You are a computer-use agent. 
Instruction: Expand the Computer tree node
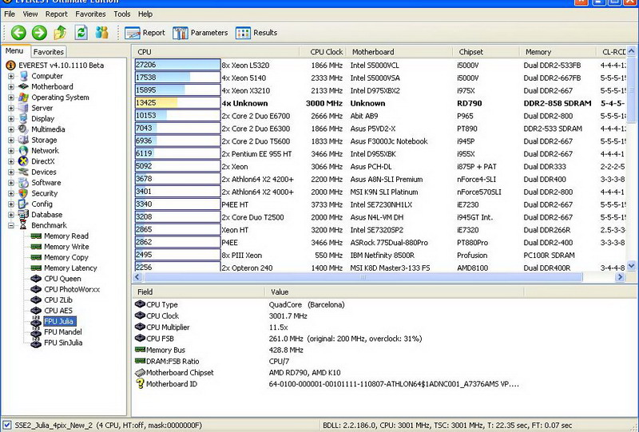point(11,76)
